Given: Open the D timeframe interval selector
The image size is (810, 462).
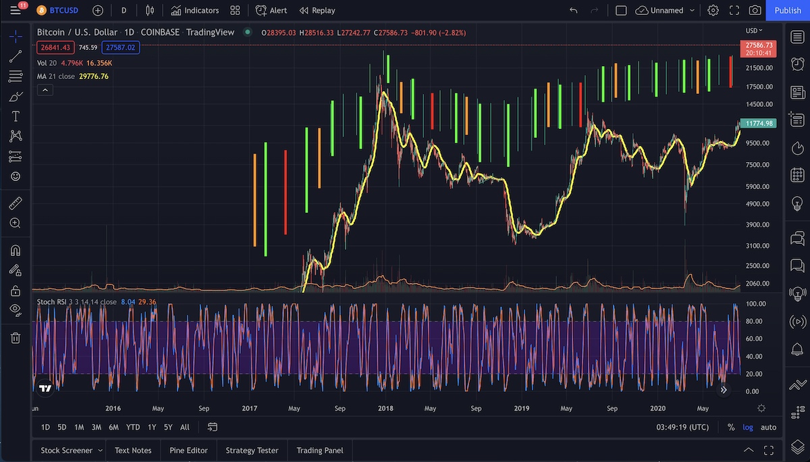Looking at the screenshot, I should 124,11.
